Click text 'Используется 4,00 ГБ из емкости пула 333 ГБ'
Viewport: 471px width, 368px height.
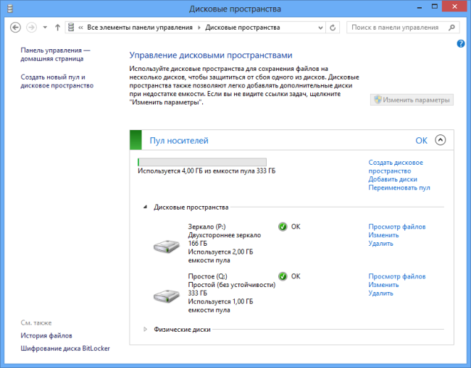click(207, 171)
